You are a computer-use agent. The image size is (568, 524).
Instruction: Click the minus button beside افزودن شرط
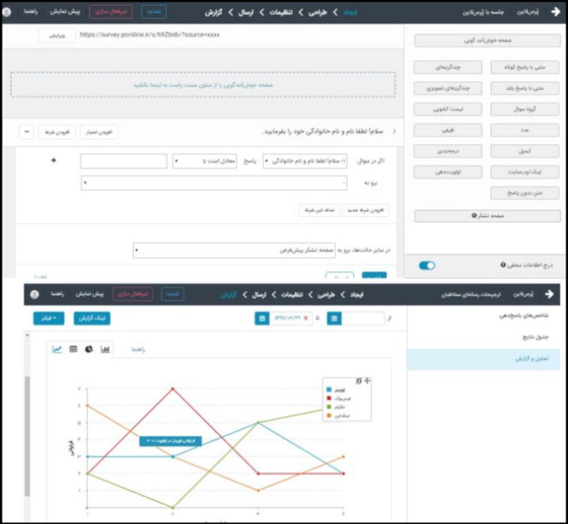coord(27,132)
